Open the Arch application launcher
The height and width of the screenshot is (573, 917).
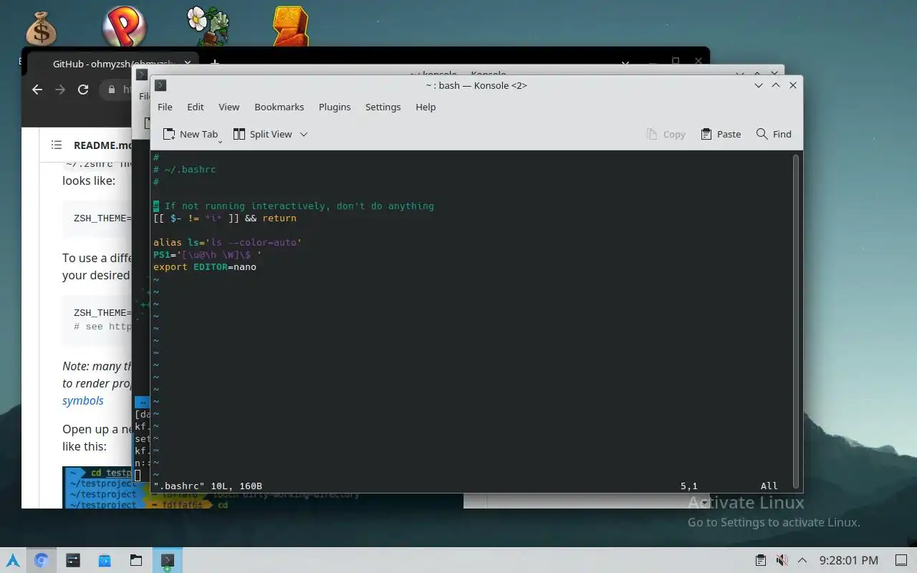click(13, 560)
